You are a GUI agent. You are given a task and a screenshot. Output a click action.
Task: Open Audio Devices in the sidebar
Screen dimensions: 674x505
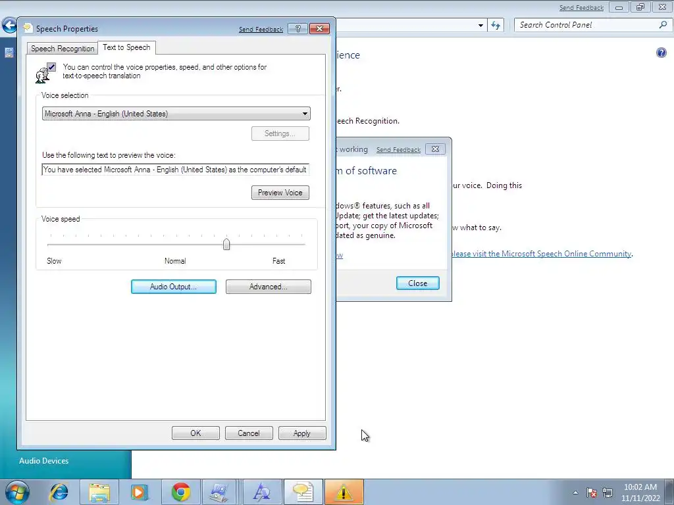(44, 461)
